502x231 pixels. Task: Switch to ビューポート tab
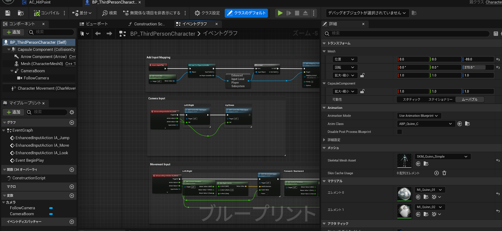97,24
